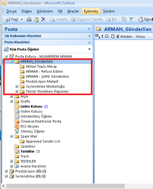Collapse the ARMAN_Gönderilen folder
Viewport: 153px width, 189px height.
coord(12,61)
